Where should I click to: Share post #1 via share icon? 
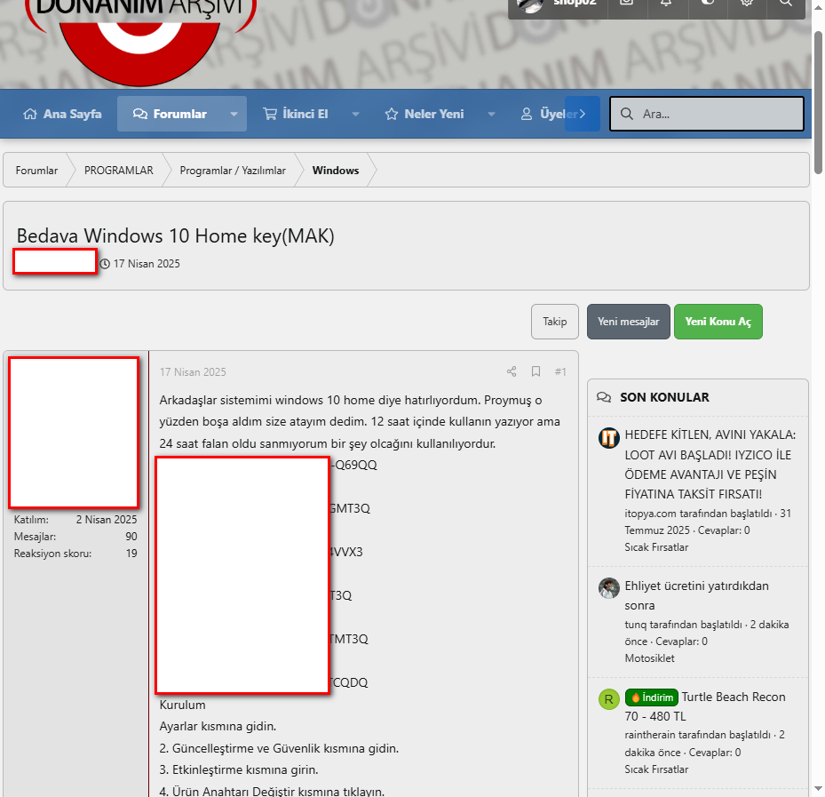[x=512, y=371]
